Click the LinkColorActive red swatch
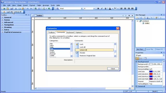Viewport: 166px width, 93px height. click(151, 74)
